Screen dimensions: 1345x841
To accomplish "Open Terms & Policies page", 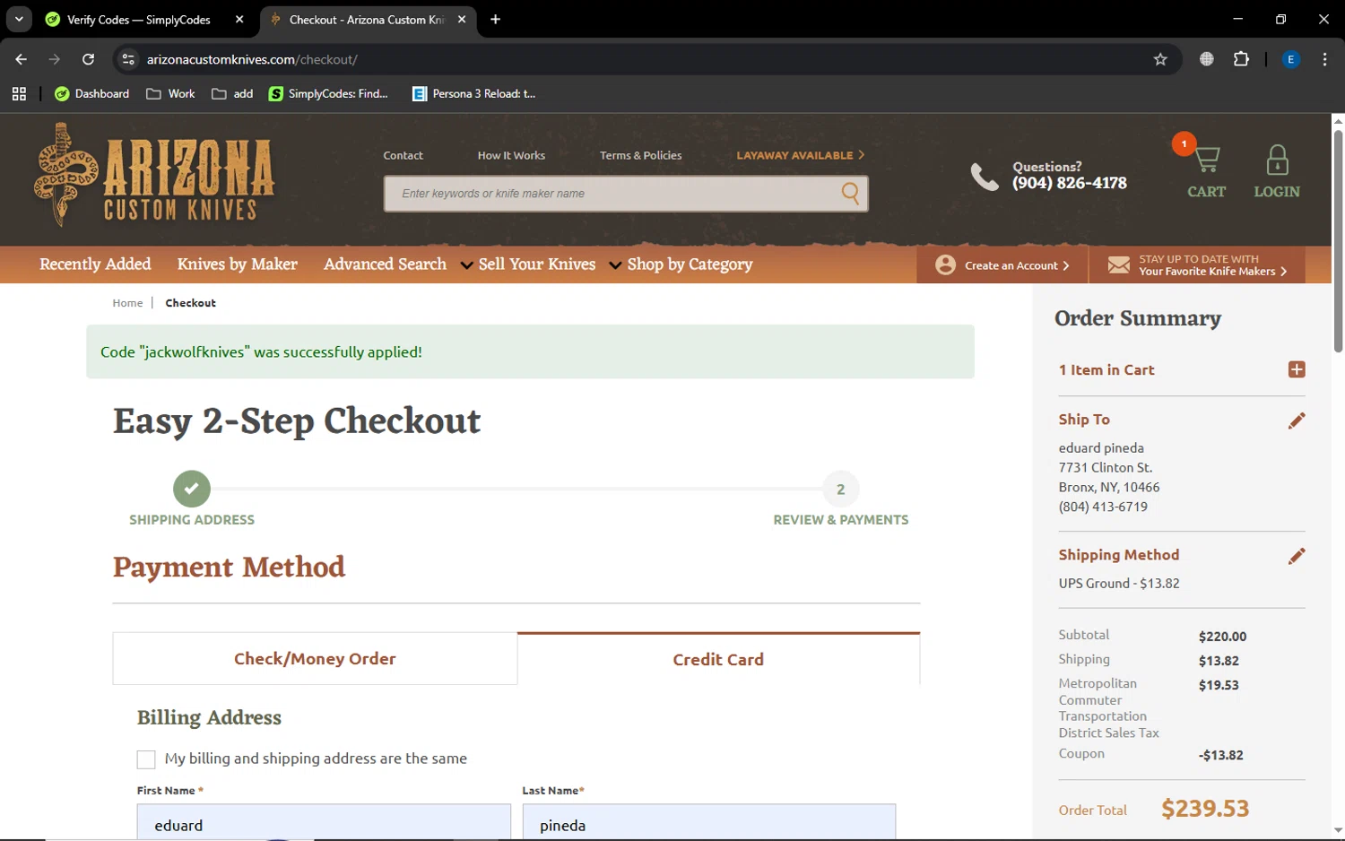I will (x=640, y=155).
